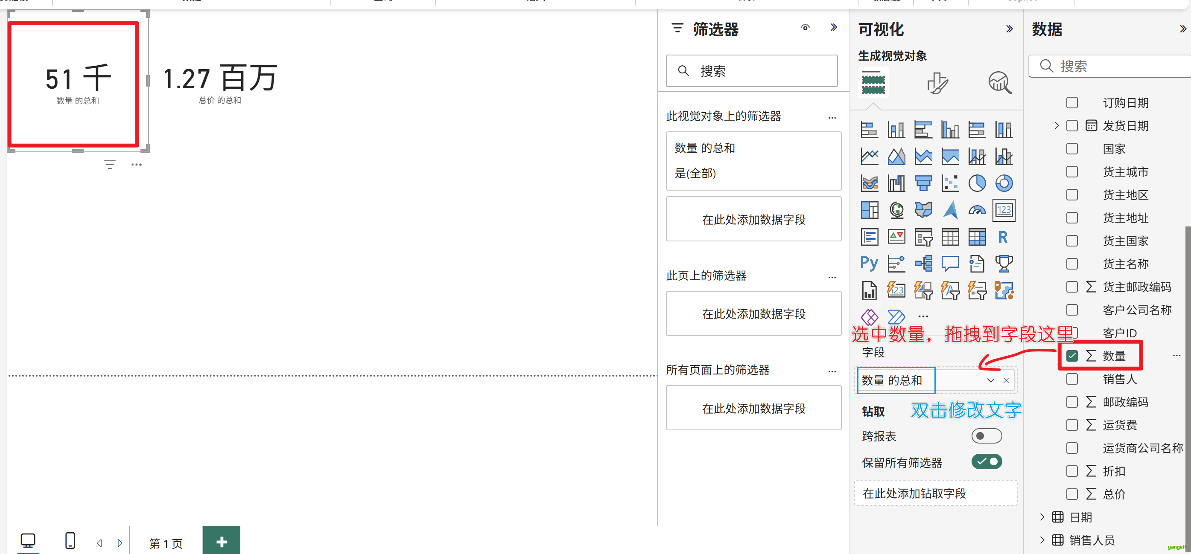Image resolution: width=1191 pixels, height=554 pixels.
Task: Turn on the 跨报表 toggle
Action: click(x=986, y=436)
